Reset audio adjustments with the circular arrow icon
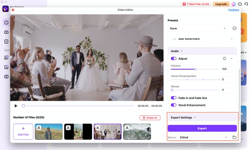The width and height of the screenshot is (251, 150). 224,58
